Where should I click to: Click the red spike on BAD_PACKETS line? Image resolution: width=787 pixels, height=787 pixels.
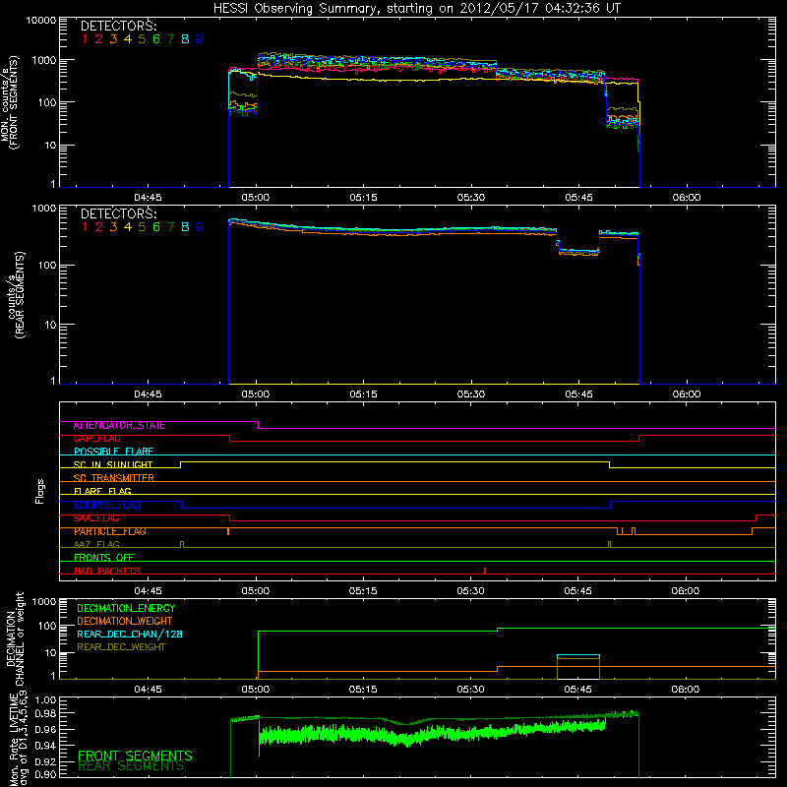click(x=485, y=571)
